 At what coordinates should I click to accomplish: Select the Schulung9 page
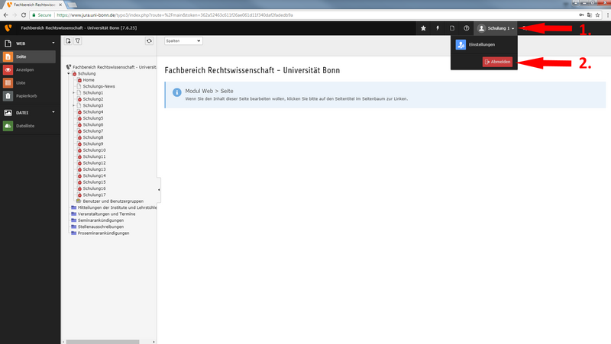93,143
